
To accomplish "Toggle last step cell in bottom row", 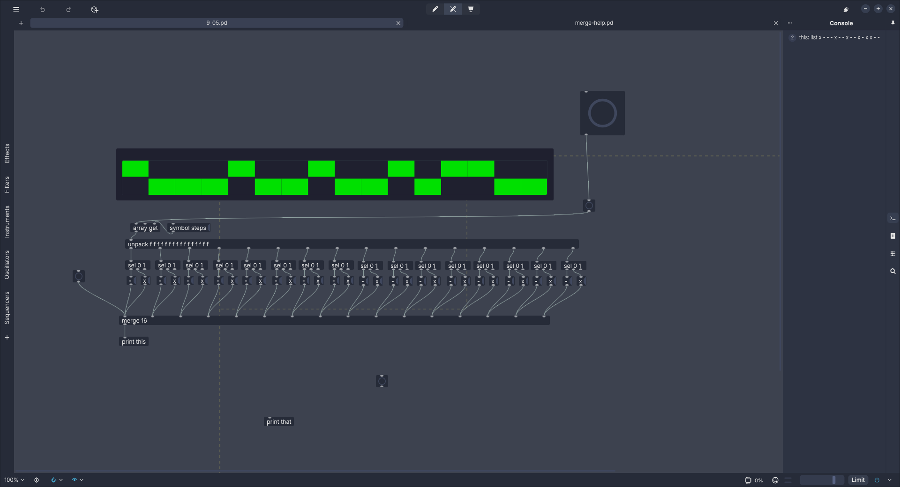I will (x=534, y=186).
